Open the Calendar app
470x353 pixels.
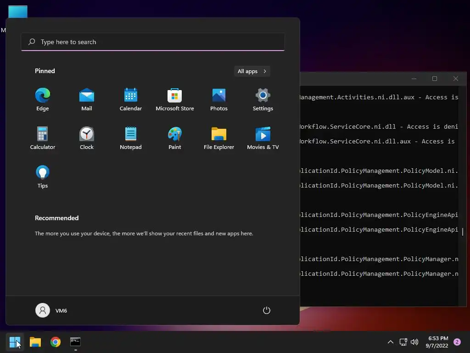[131, 100]
